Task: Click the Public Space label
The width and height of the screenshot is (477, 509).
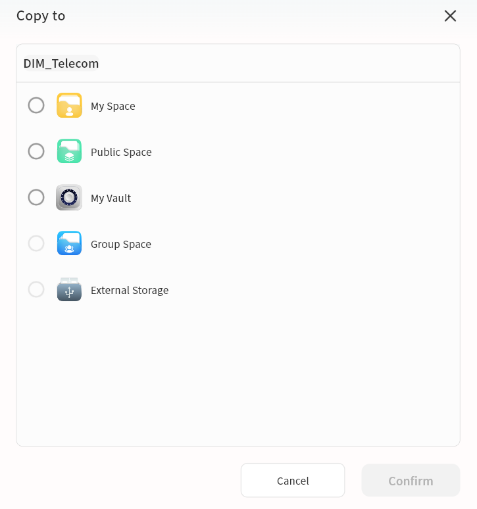Action: 121,153
